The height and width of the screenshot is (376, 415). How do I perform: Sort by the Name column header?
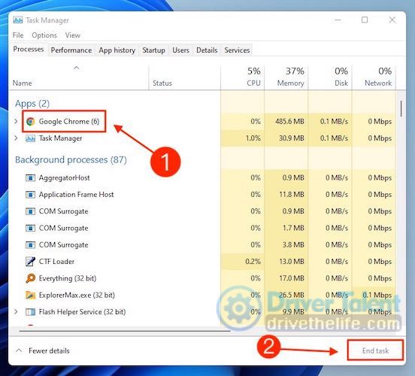pyautogui.click(x=79, y=77)
